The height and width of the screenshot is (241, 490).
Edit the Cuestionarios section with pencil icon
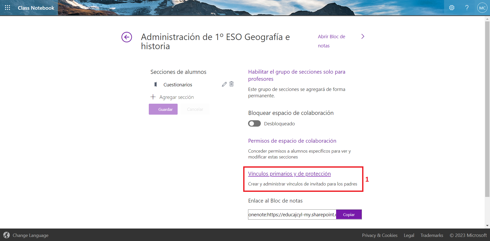point(224,84)
